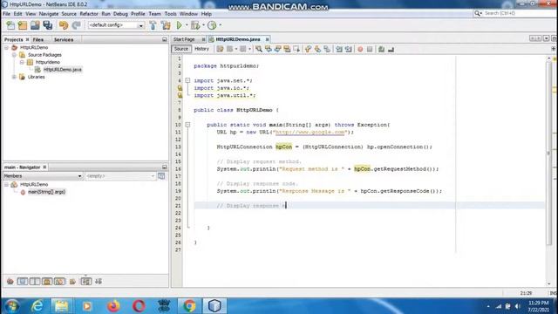Screen dimensions: 558x314
Task: Click the Search (Ctrl+I) input field
Action: click(518, 13)
